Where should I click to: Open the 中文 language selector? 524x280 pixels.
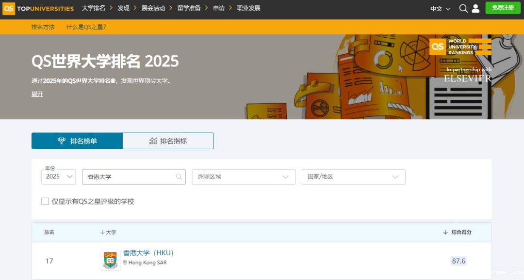pos(441,9)
